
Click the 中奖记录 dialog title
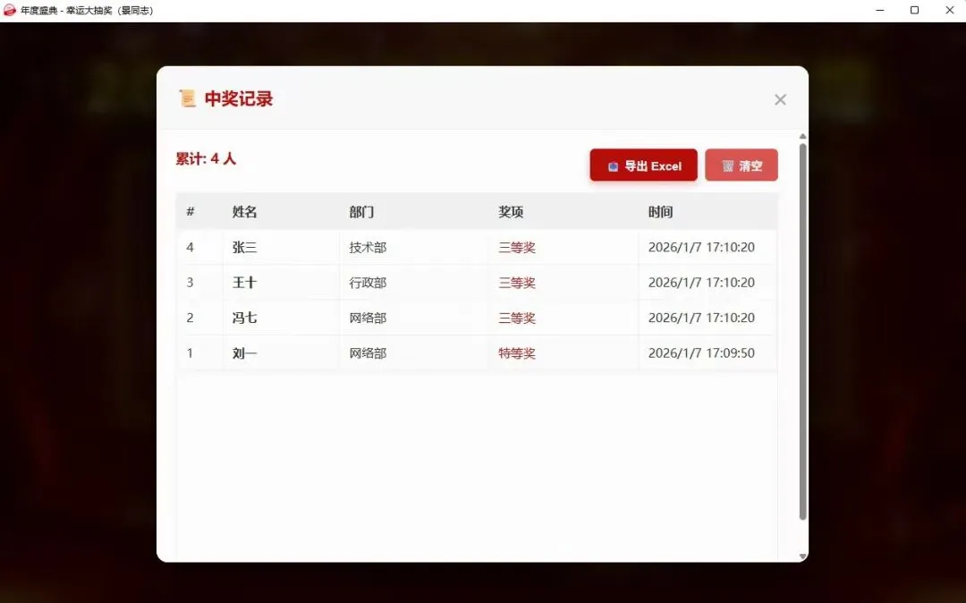coord(239,98)
